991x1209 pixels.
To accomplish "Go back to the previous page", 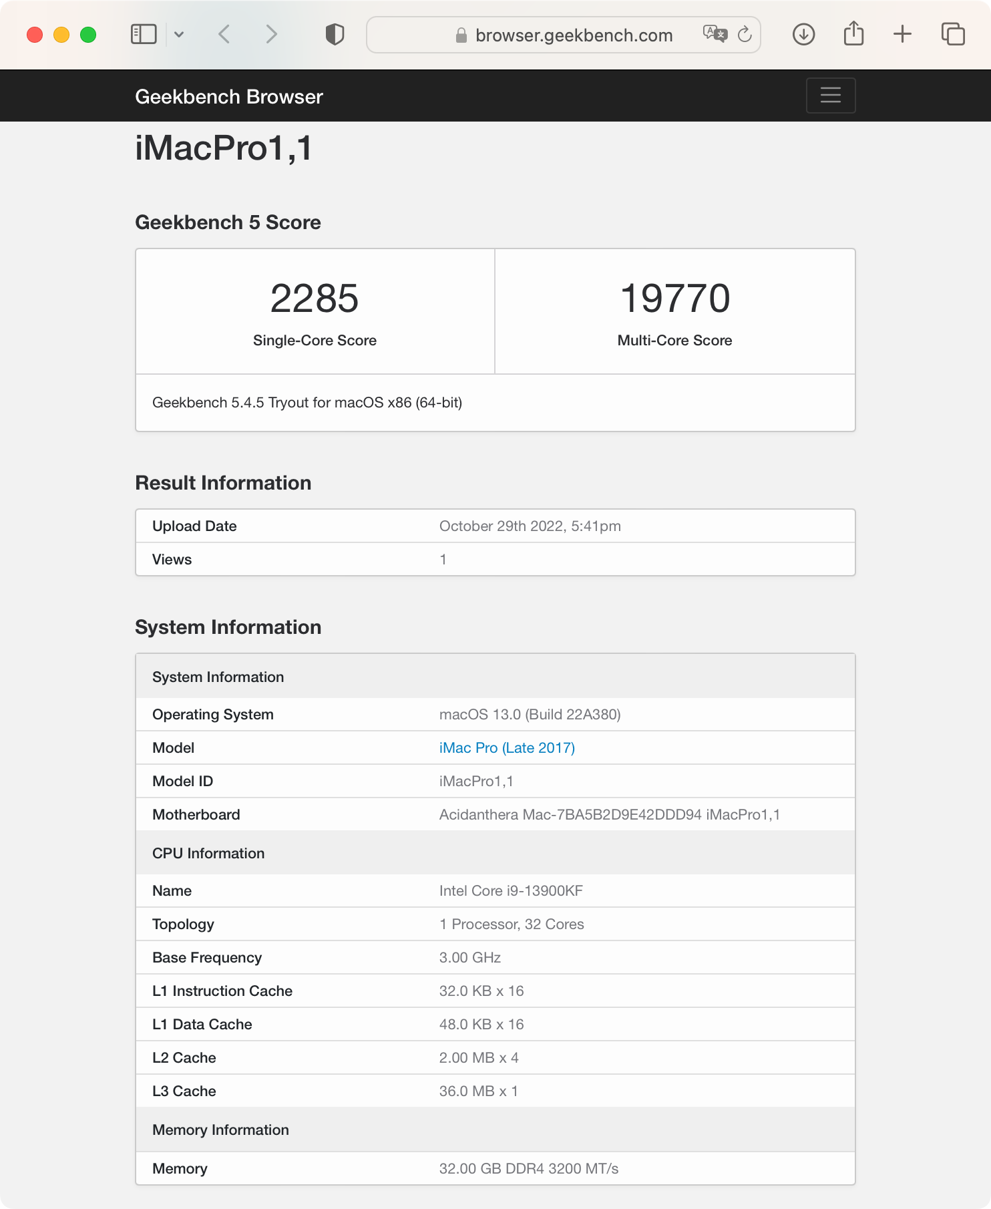I will pyautogui.click(x=224, y=34).
